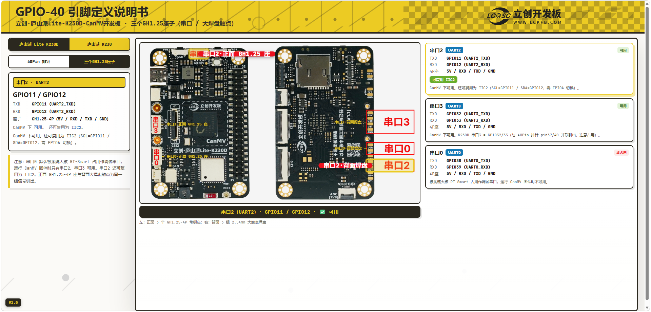This screenshot has width=651, height=312.
Task: Click the 串口2 (UART2) · GPIO11 / GPIO12 status bar
Action: [280, 212]
